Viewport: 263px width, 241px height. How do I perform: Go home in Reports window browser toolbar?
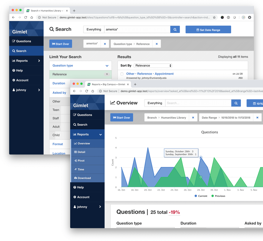click(93, 91)
